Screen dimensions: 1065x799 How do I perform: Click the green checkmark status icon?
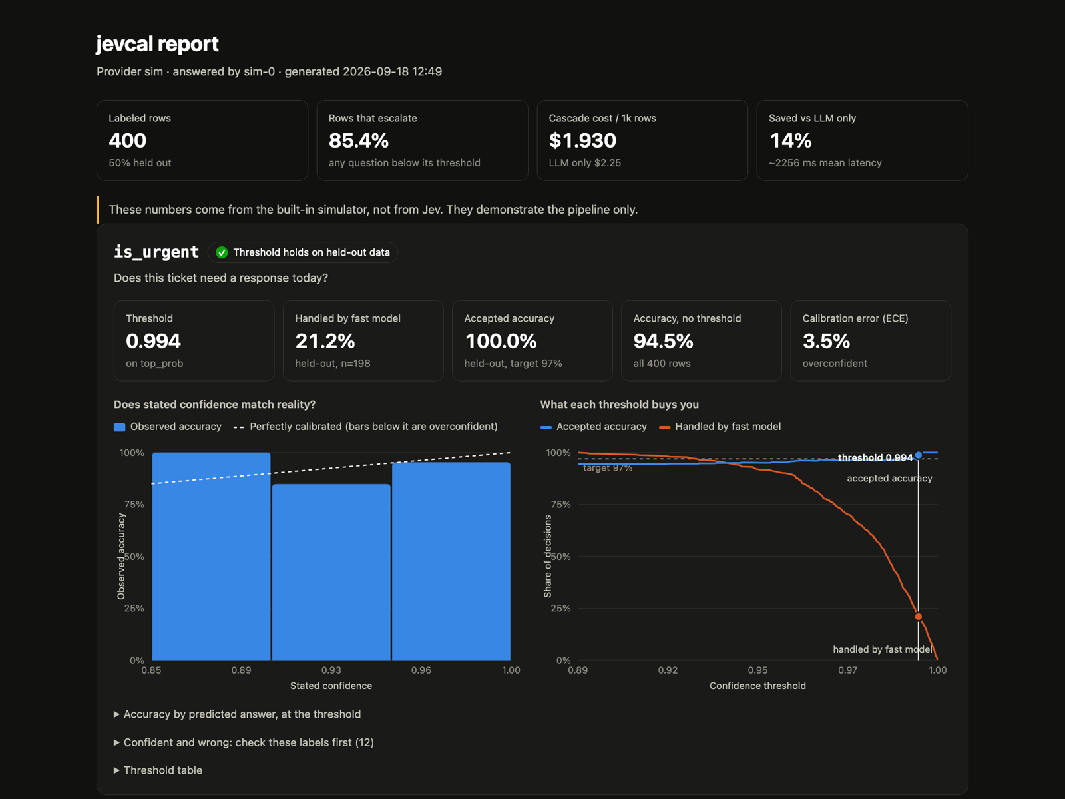point(222,252)
